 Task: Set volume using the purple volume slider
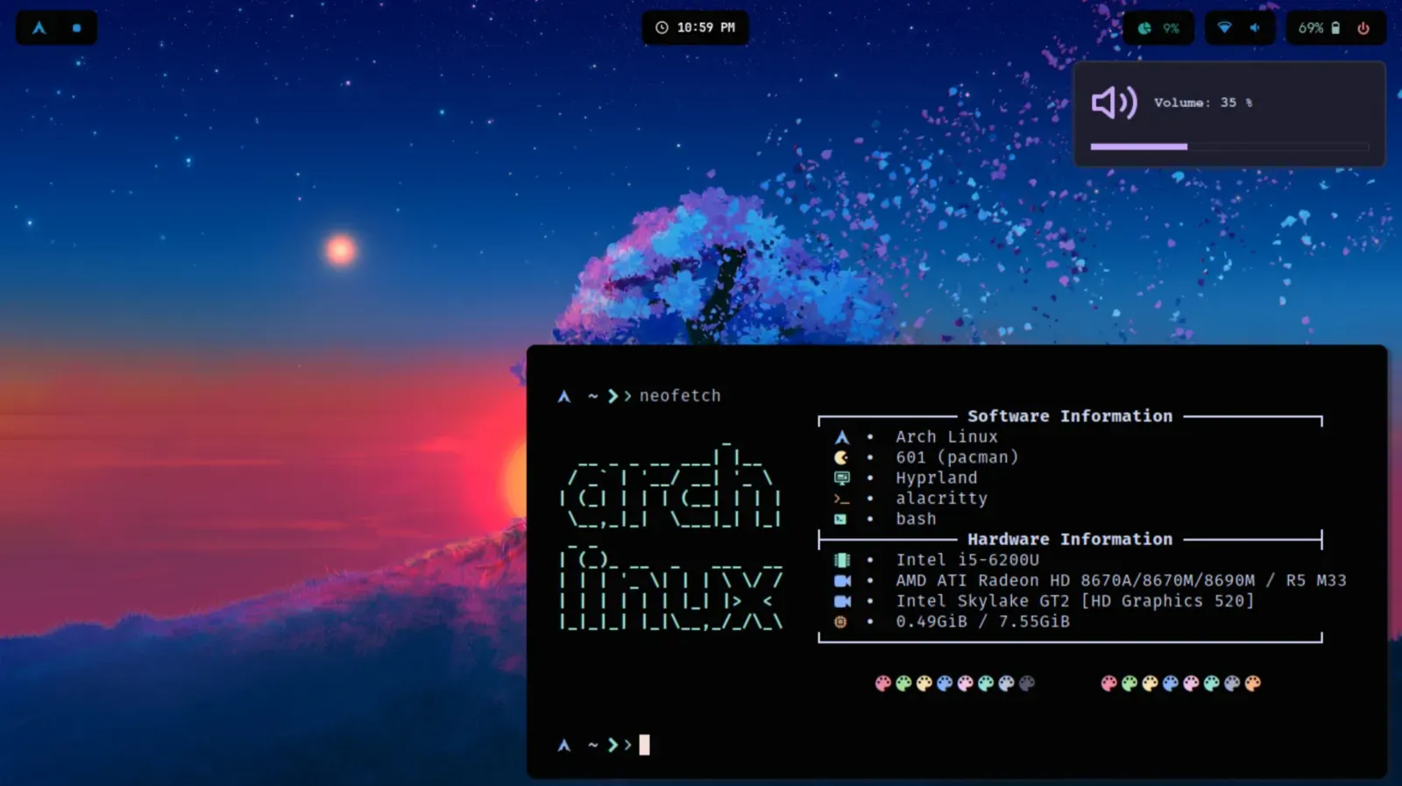[x=1229, y=146]
